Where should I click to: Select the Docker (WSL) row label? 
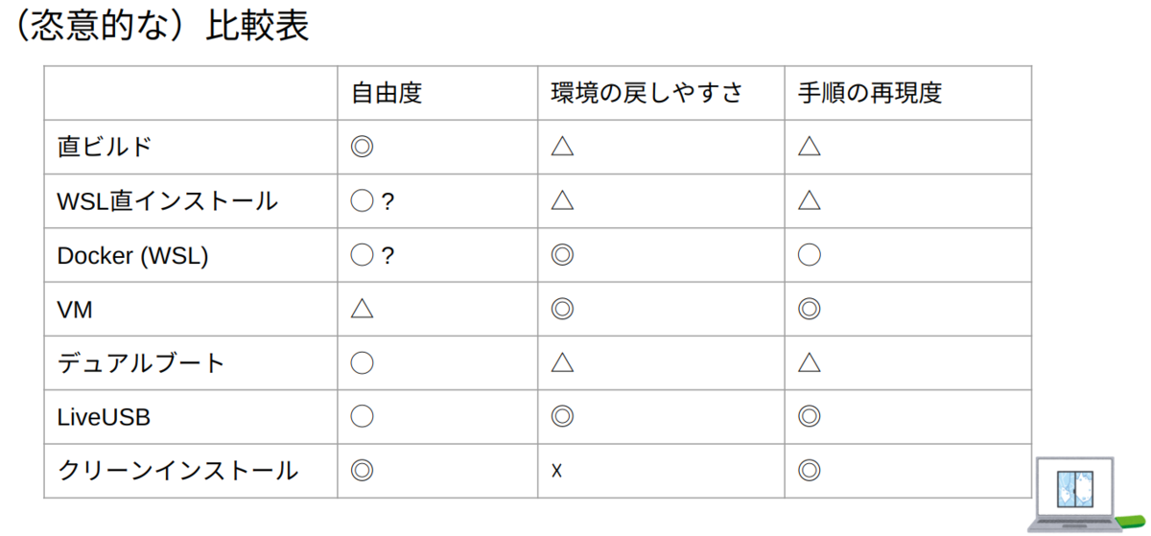132,256
